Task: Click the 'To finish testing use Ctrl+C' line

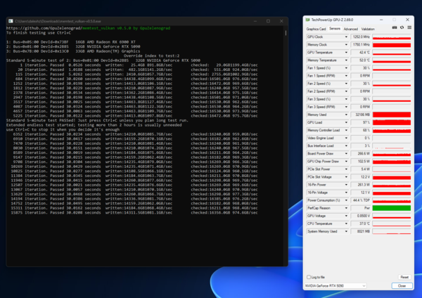Action: pos(39,32)
